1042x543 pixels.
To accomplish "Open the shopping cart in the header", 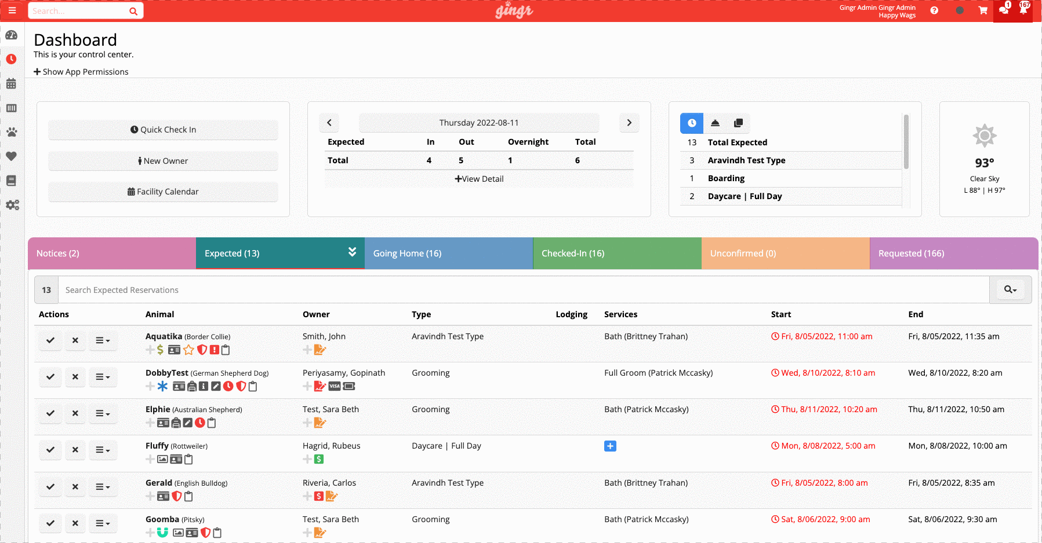I will point(983,10).
